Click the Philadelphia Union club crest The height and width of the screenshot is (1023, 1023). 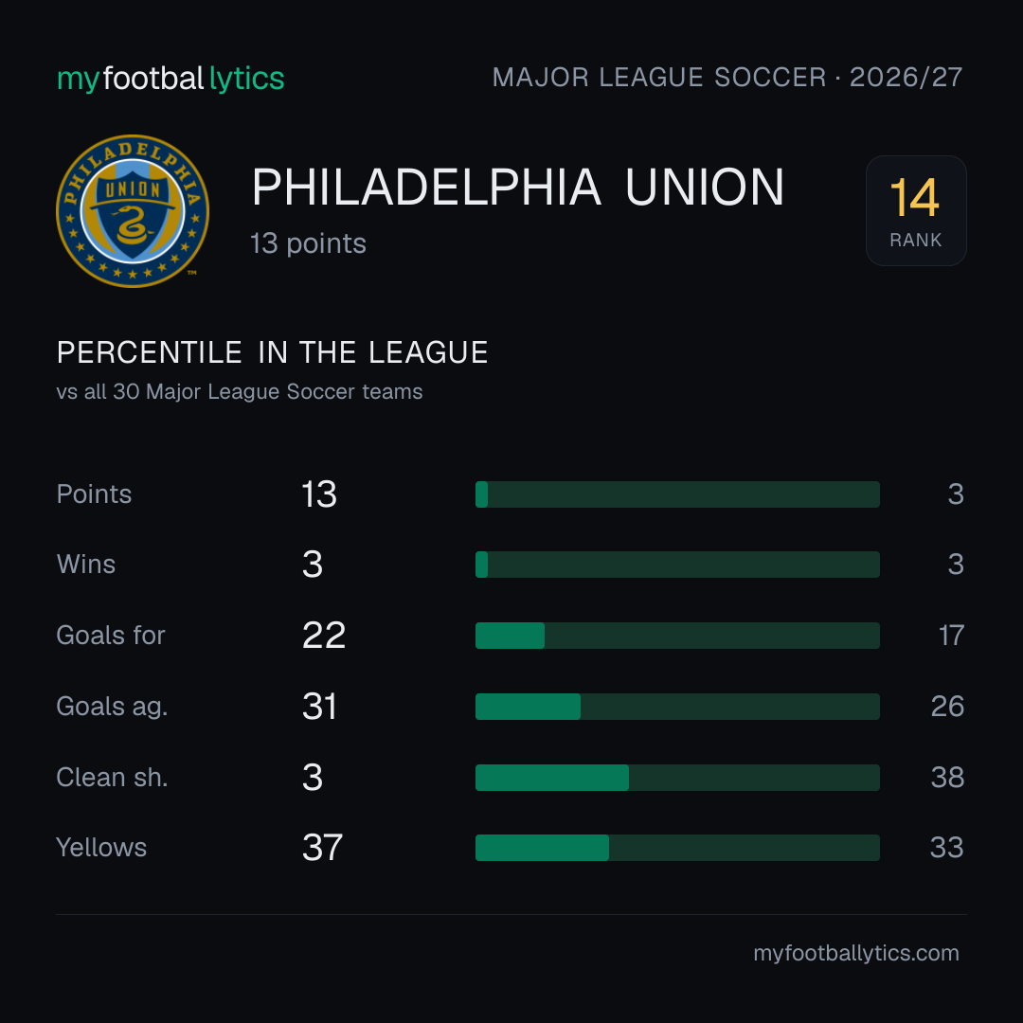[x=133, y=210]
